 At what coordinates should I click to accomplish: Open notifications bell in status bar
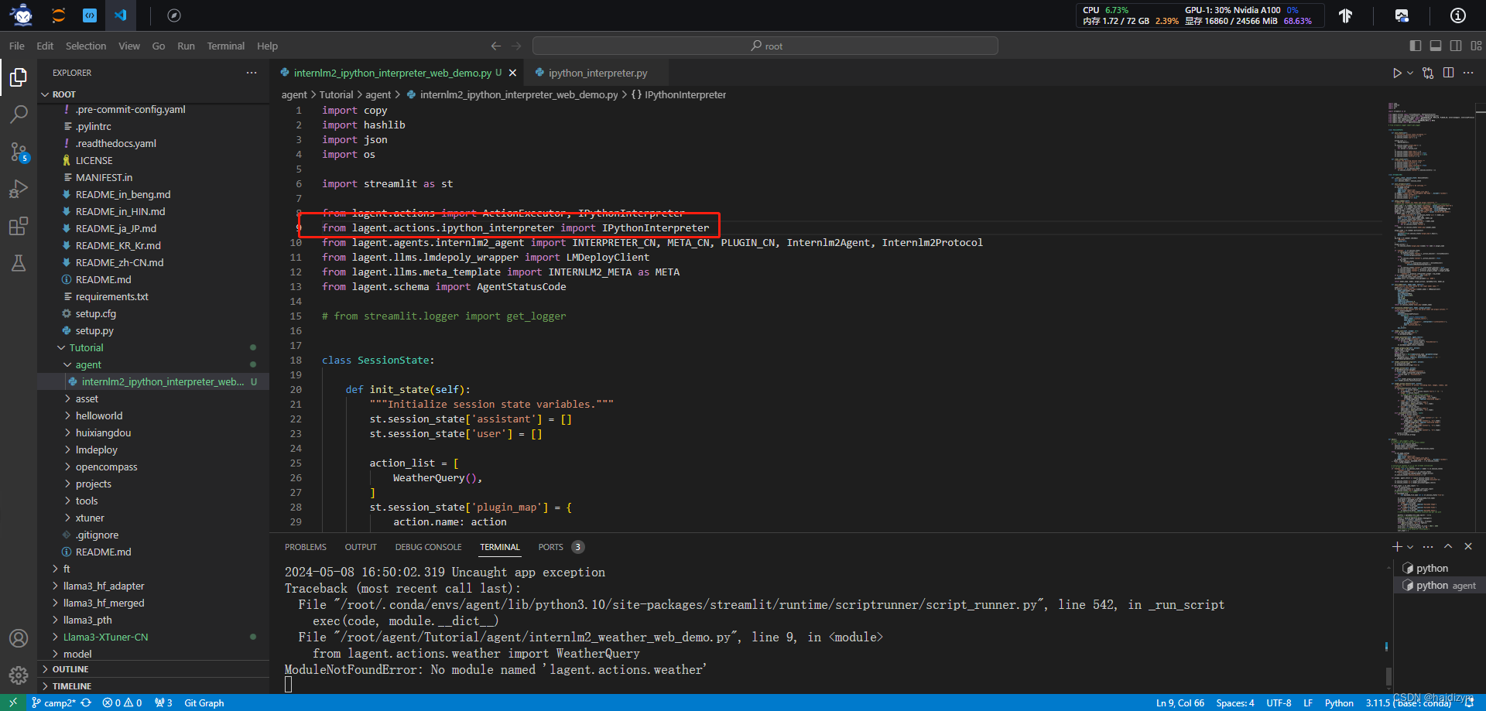[x=1469, y=702]
